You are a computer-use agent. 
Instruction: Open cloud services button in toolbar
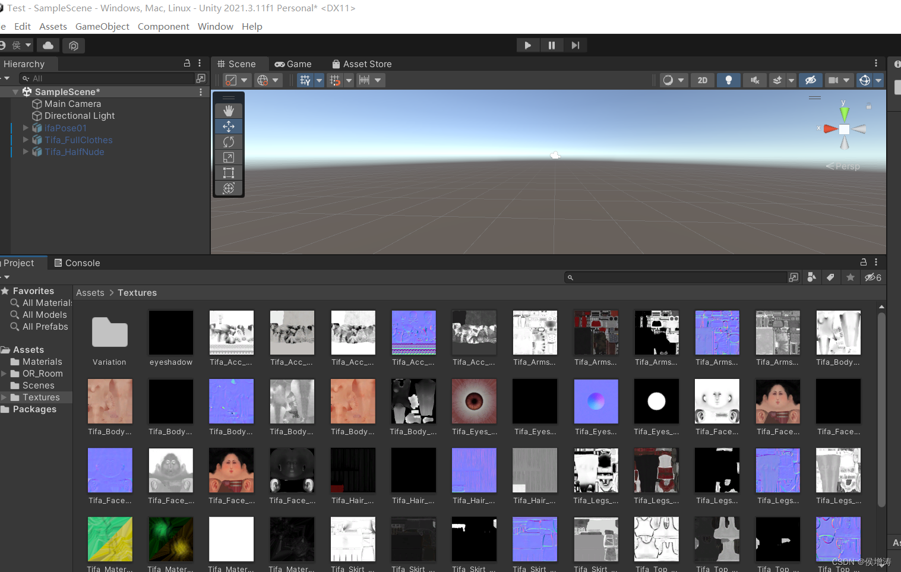pos(48,45)
